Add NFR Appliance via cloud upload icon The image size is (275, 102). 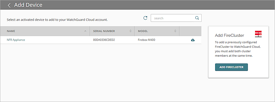click(193, 40)
